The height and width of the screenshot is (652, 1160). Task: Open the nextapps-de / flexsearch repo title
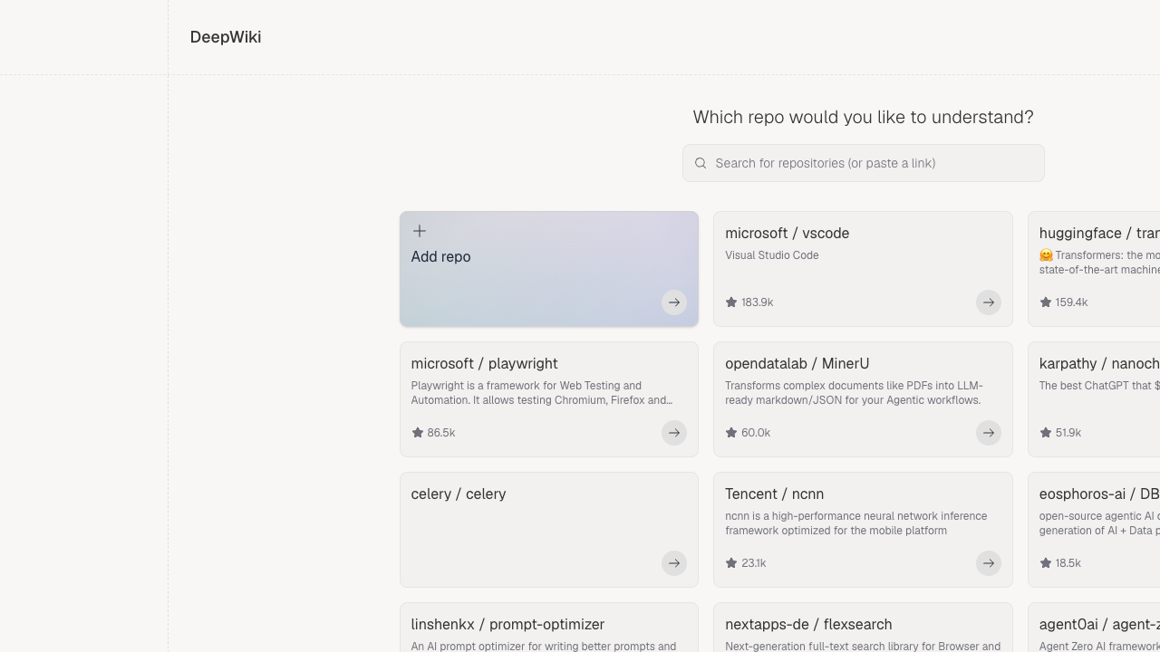[x=808, y=625]
